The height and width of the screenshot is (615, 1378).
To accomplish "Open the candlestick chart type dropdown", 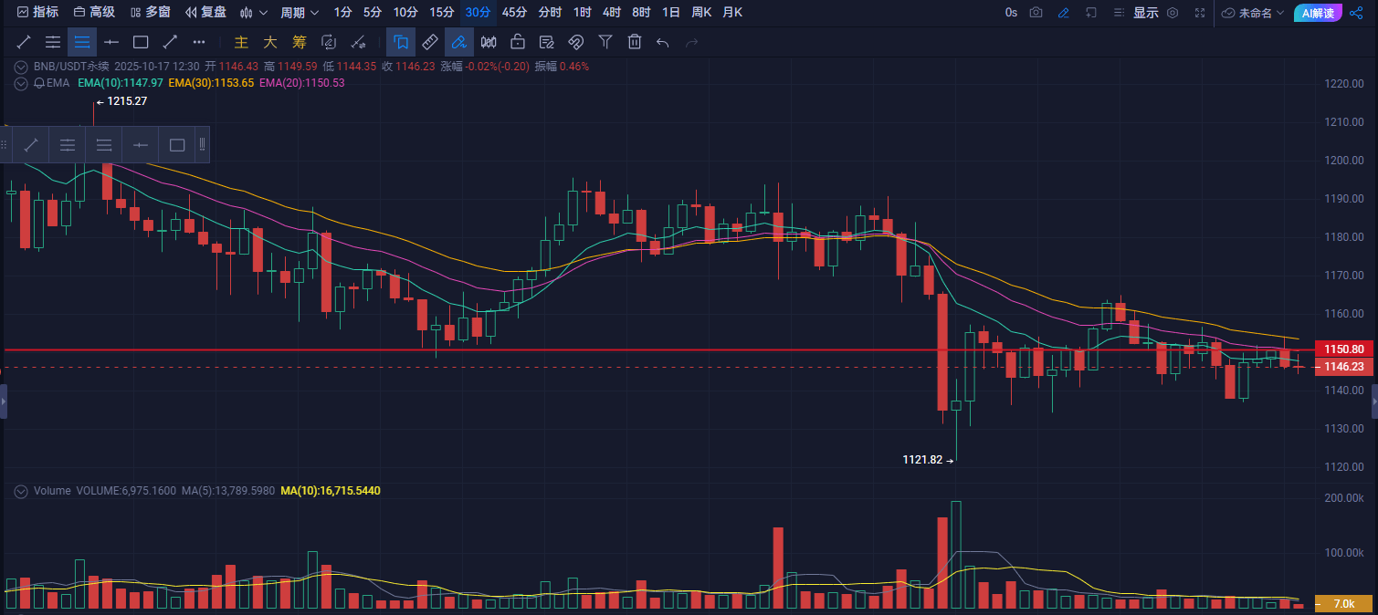I will 253,13.
